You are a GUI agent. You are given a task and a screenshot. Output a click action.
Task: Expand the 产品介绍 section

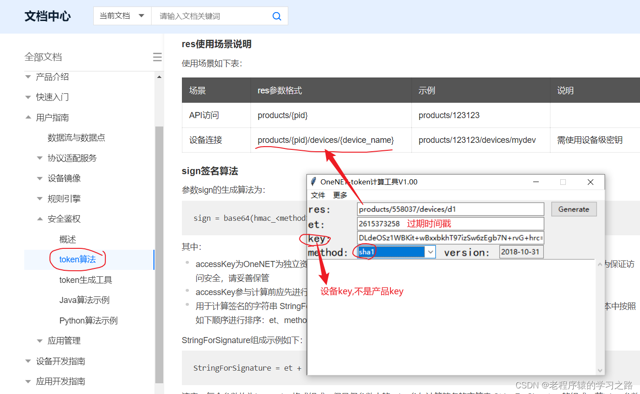pos(28,77)
